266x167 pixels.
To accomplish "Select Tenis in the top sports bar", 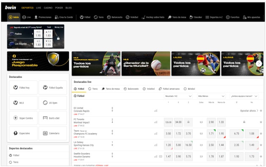I will [x=99, y=17].
